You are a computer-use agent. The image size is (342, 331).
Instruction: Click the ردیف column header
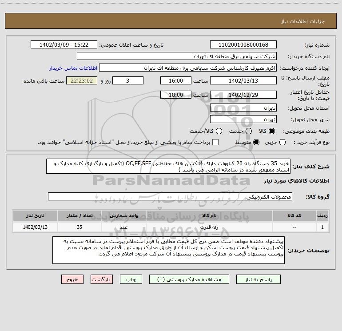[322, 215]
